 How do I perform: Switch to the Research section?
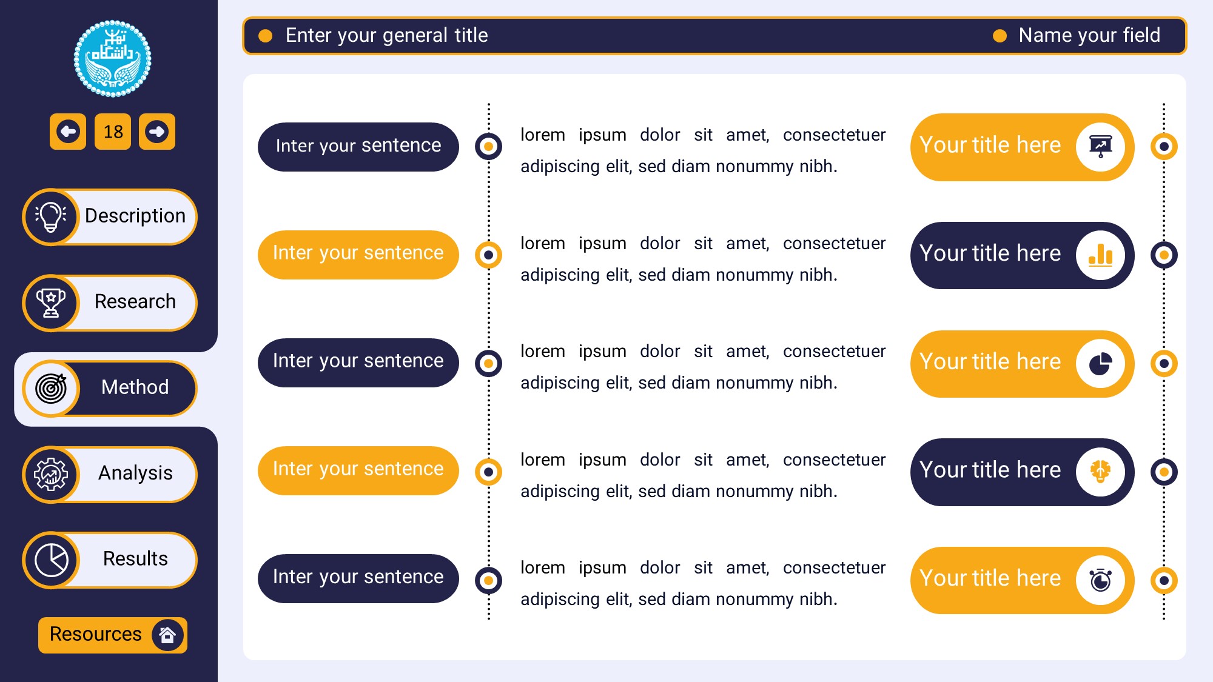135,302
